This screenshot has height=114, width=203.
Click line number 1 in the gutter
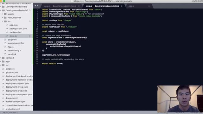37,9
